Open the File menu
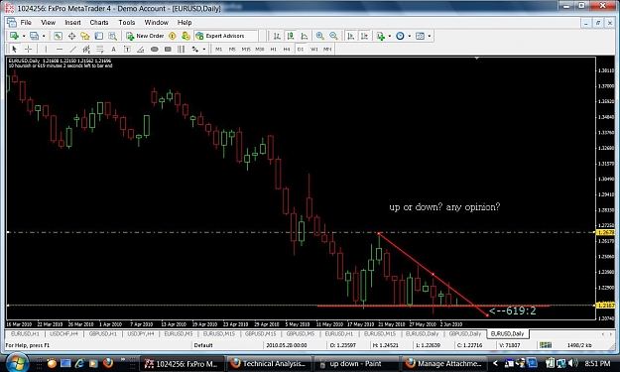This screenshot has height=372, width=620. coord(26,23)
